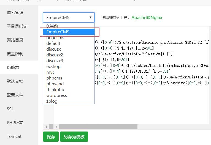Open the PHP版本 tab
Image resolution: width=211 pixels, height=145 pixels.
(15, 123)
